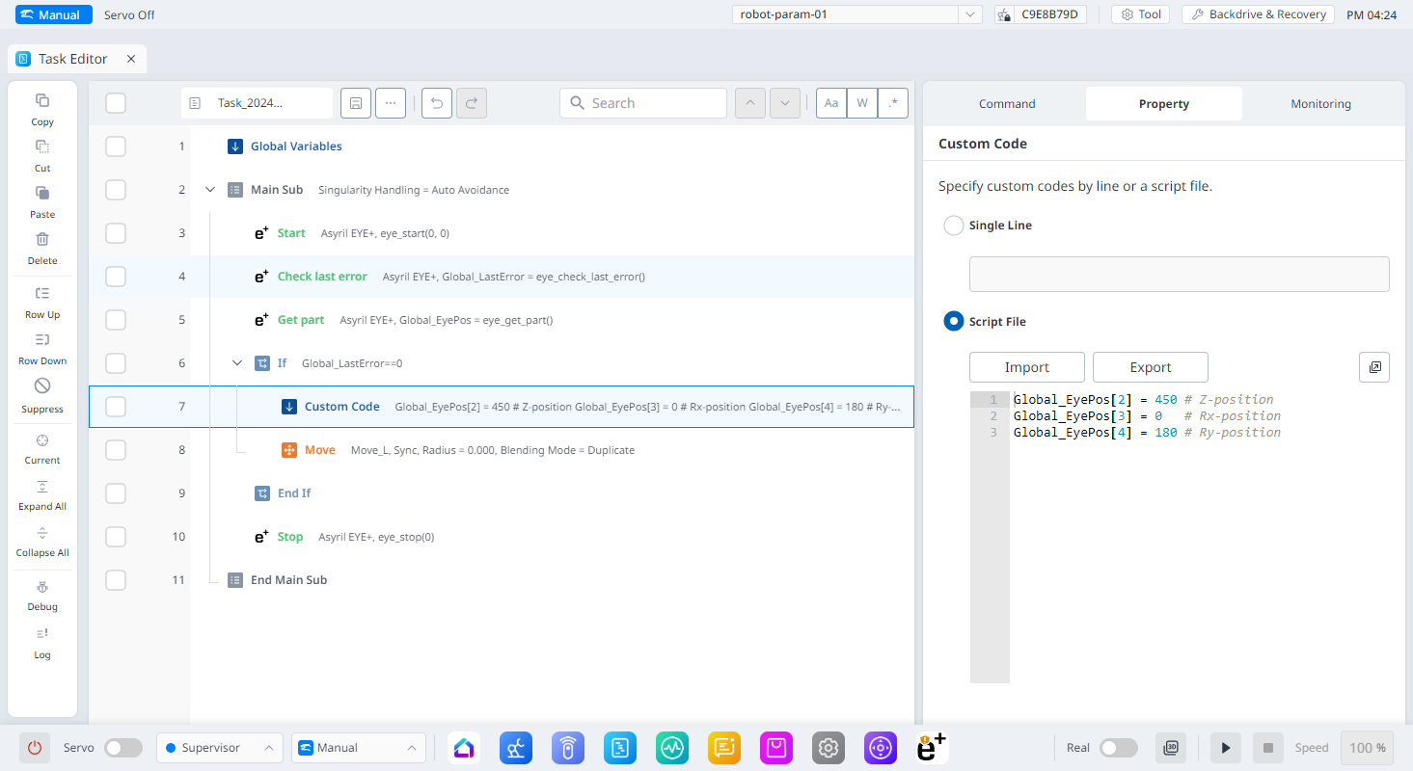Toggle the Servo switch
The image size is (1413, 771).
(x=123, y=748)
